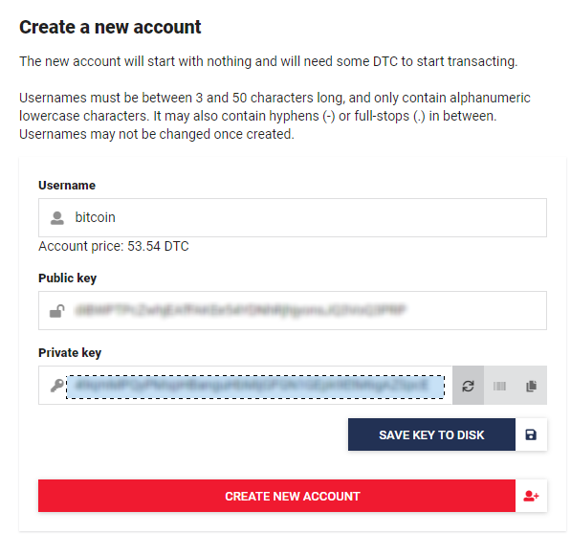Click the SAVE KEY TO DISK button
This screenshot has width=571, height=534.
click(431, 434)
